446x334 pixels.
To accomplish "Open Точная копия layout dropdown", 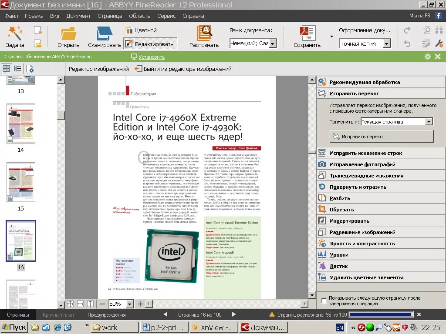I will tap(387, 44).
